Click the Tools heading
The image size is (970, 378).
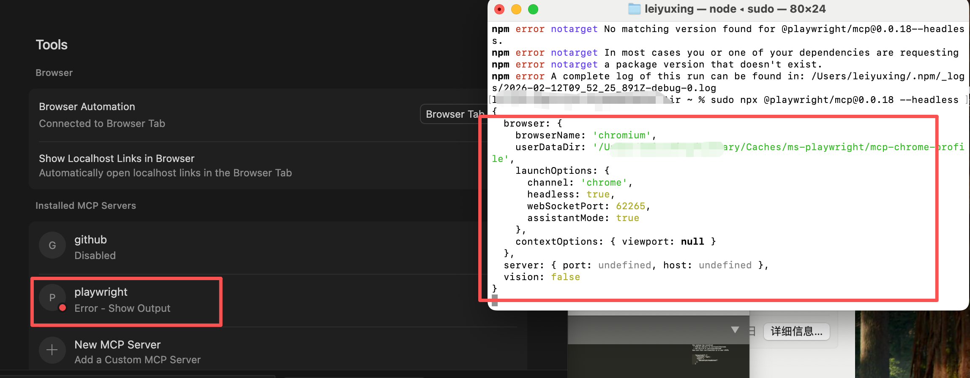(x=52, y=45)
